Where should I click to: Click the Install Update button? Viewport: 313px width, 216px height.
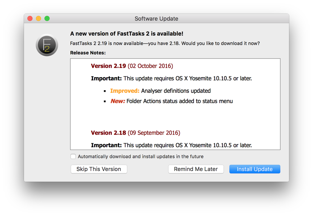tap(255, 169)
